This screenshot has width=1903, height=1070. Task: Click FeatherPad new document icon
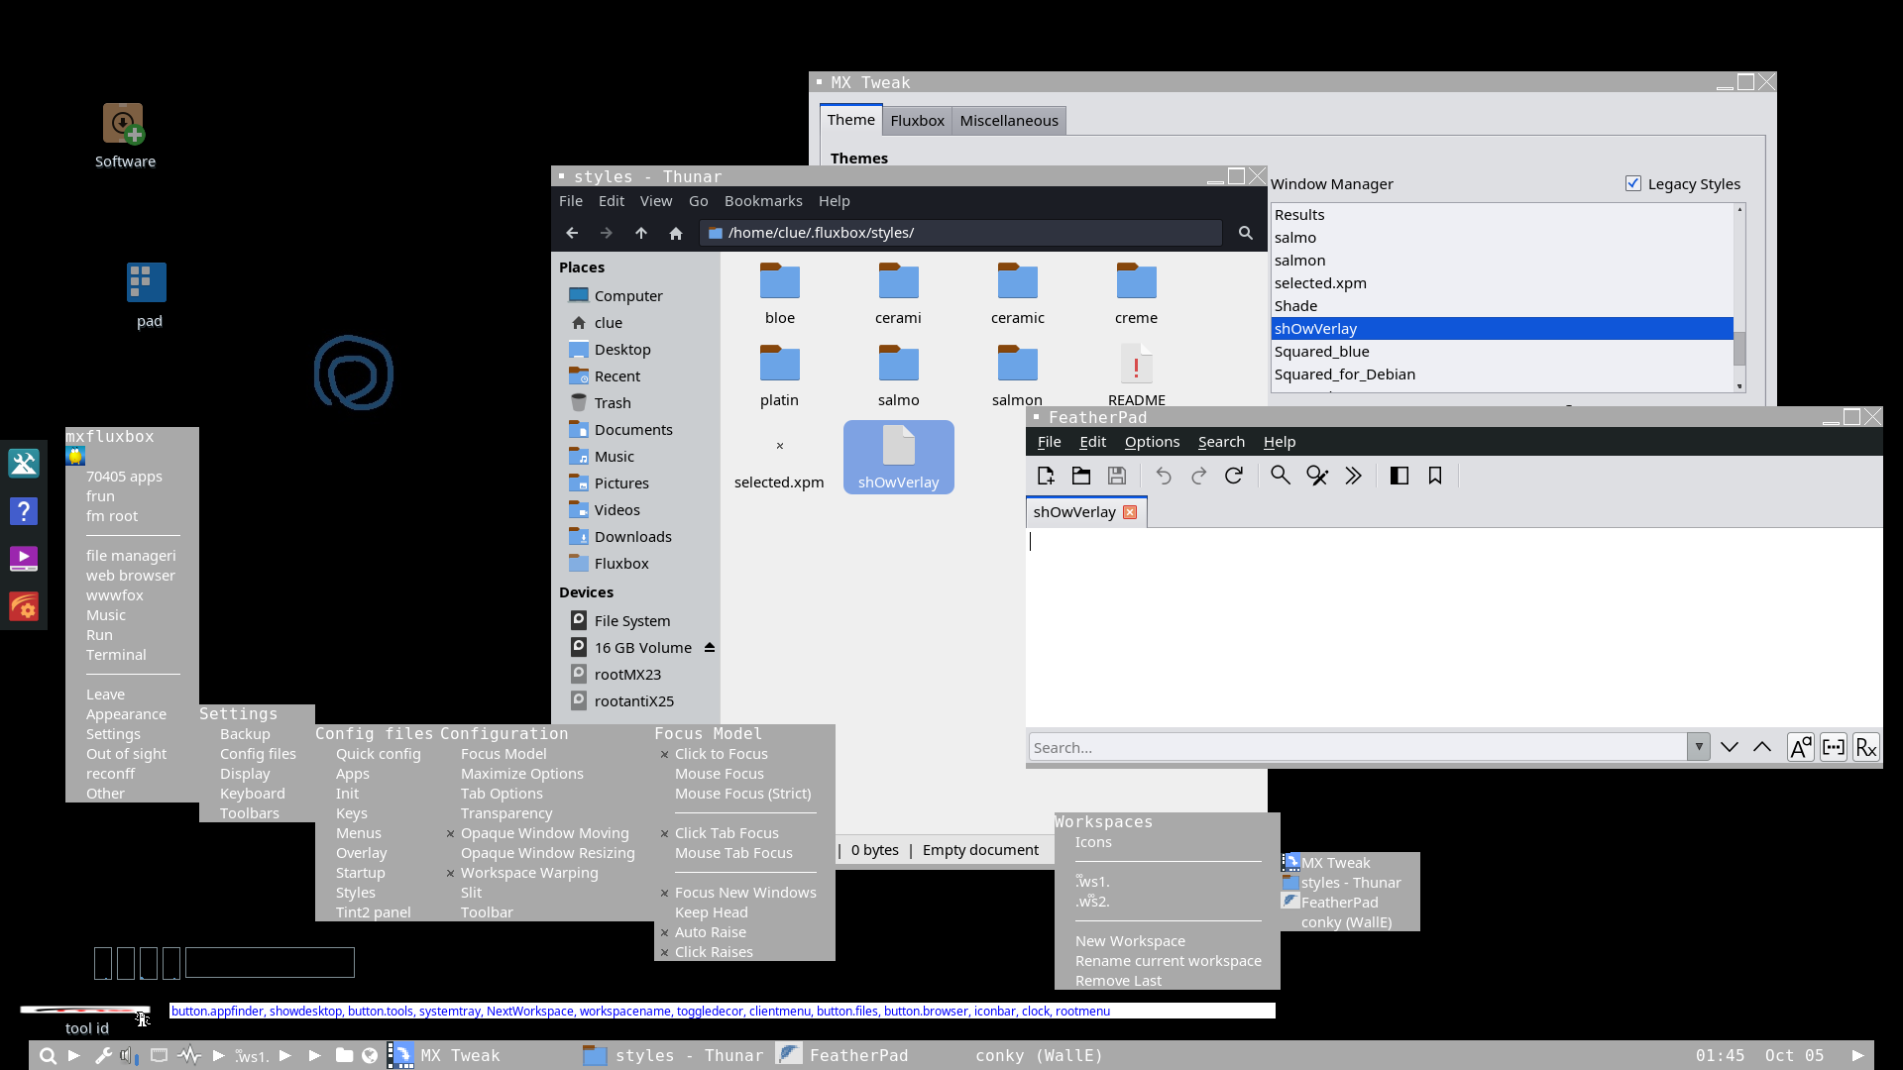[1046, 477]
